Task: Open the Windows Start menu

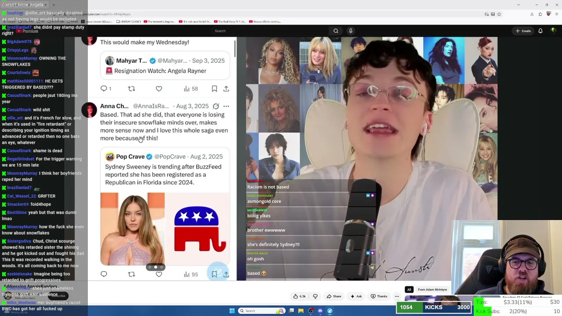Action: tap(232, 311)
